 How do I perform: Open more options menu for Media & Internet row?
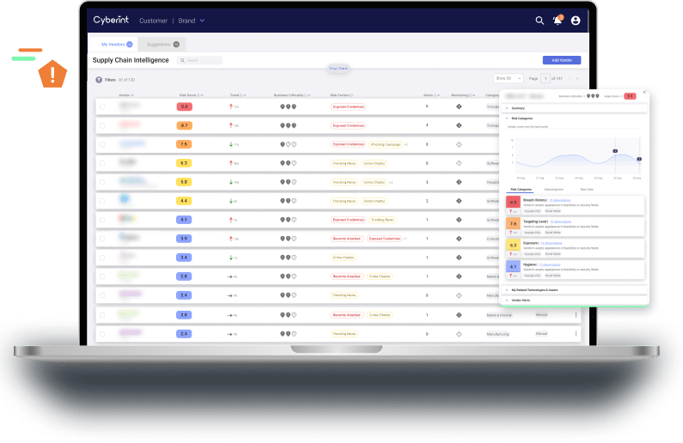tap(576, 314)
